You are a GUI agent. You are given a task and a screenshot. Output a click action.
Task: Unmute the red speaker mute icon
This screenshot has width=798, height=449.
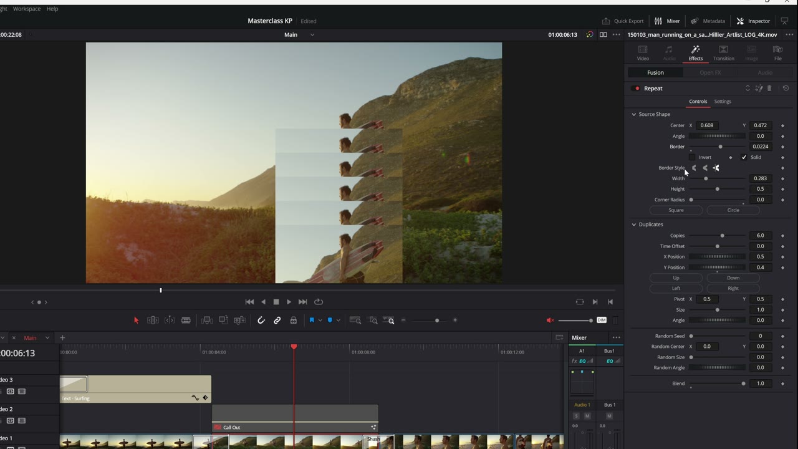coord(550,320)
